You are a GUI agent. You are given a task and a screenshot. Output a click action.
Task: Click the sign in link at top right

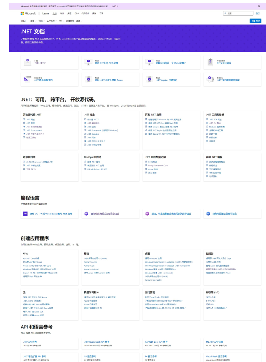point(258,13)
